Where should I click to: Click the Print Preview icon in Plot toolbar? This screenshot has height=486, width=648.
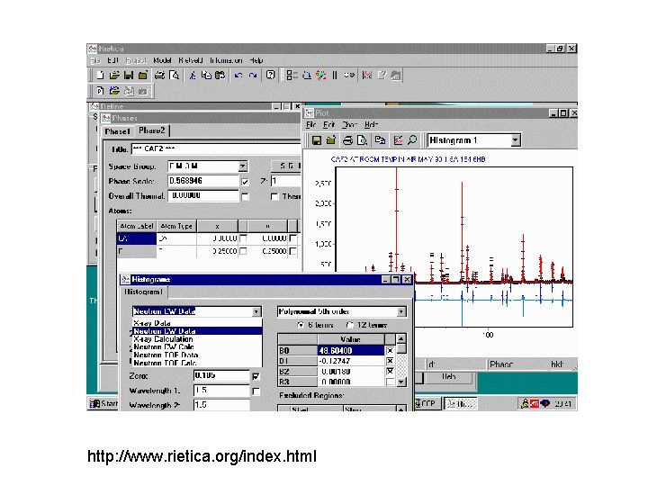[362, 140]
